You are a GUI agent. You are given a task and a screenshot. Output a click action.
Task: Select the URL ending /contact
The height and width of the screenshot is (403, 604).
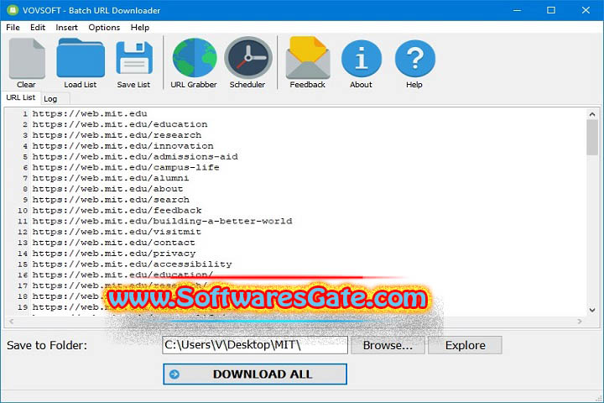113,243
